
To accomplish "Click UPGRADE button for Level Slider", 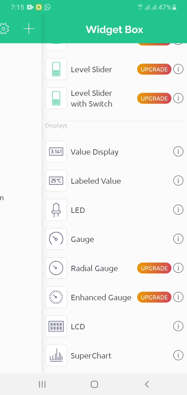I will (154, 69).
